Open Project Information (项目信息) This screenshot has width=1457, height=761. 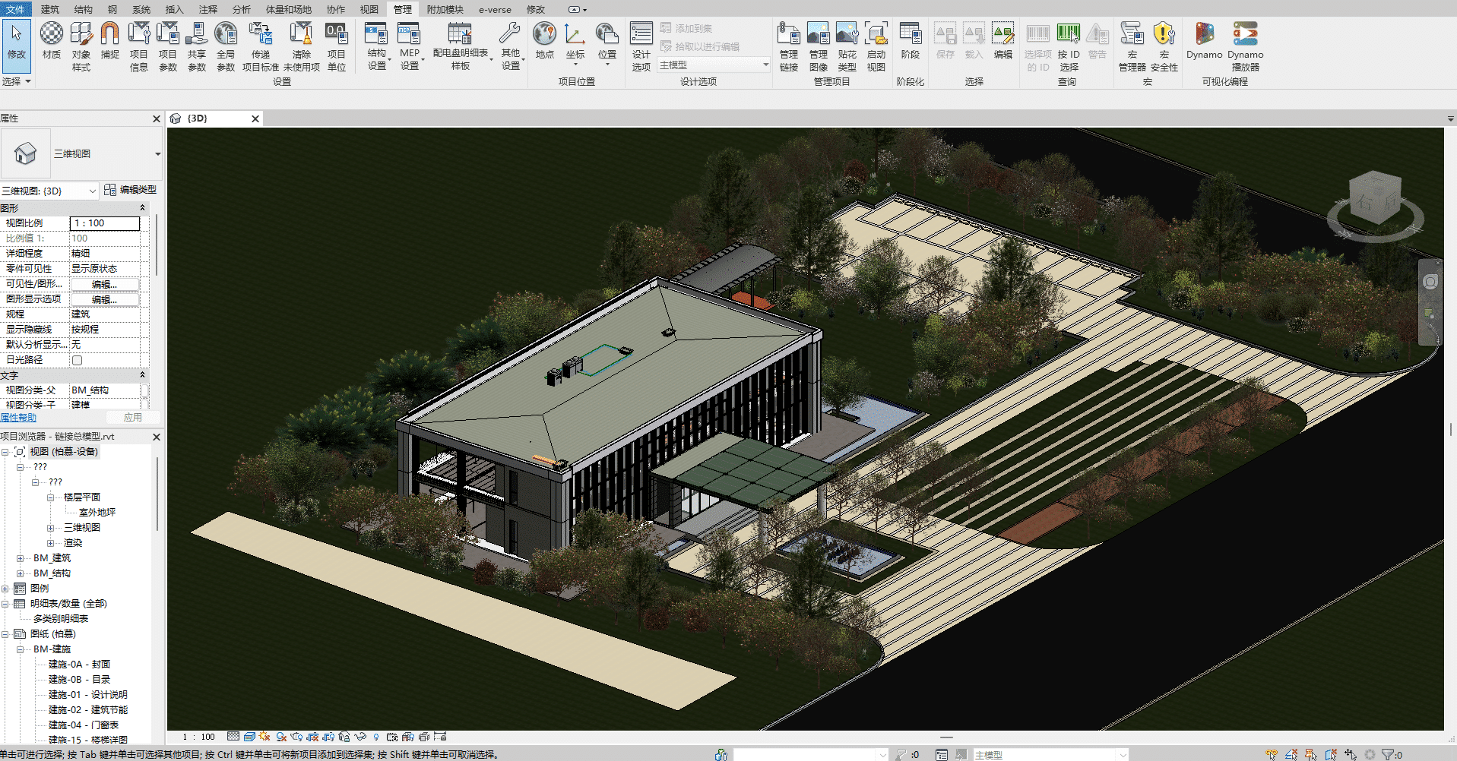click(x=139, y=47)
